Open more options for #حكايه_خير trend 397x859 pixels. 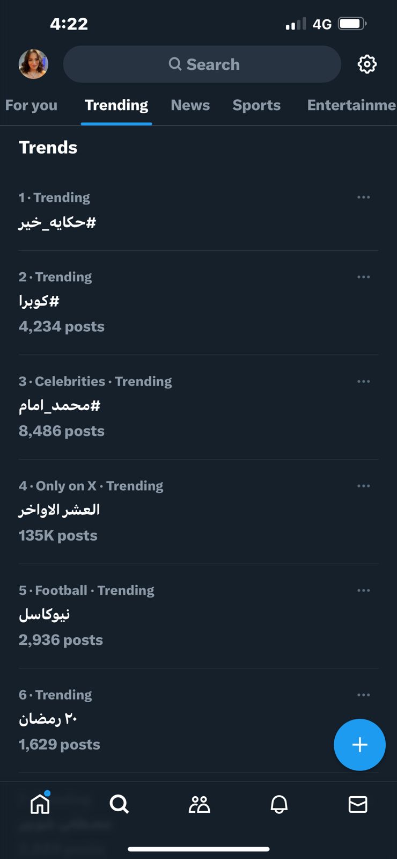(x=363, y=198)
